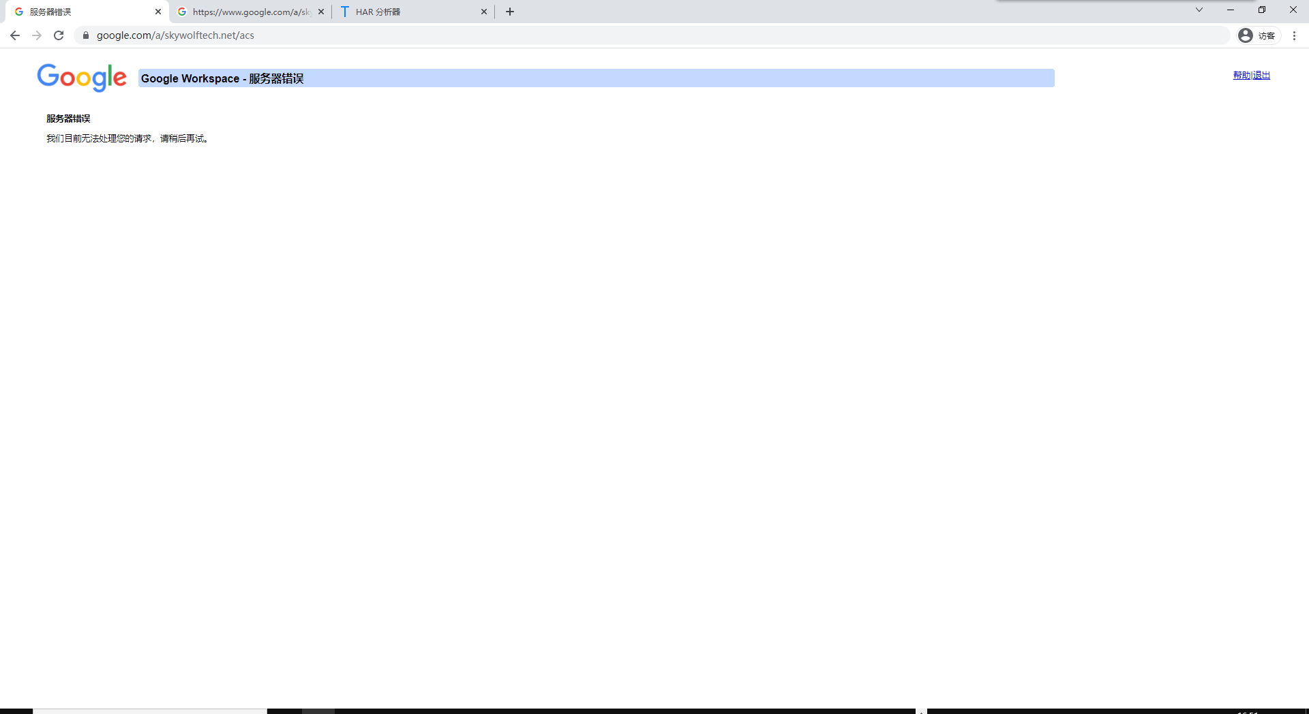Restore down the Chrome window
This screenshot has width=1309, height=714.
(x=1262, y=10)
